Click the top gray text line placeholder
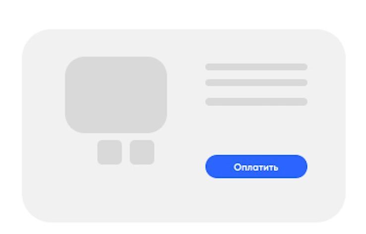Image resolution: width=366 pixels, height=234 pixels. tap(256, 67)
